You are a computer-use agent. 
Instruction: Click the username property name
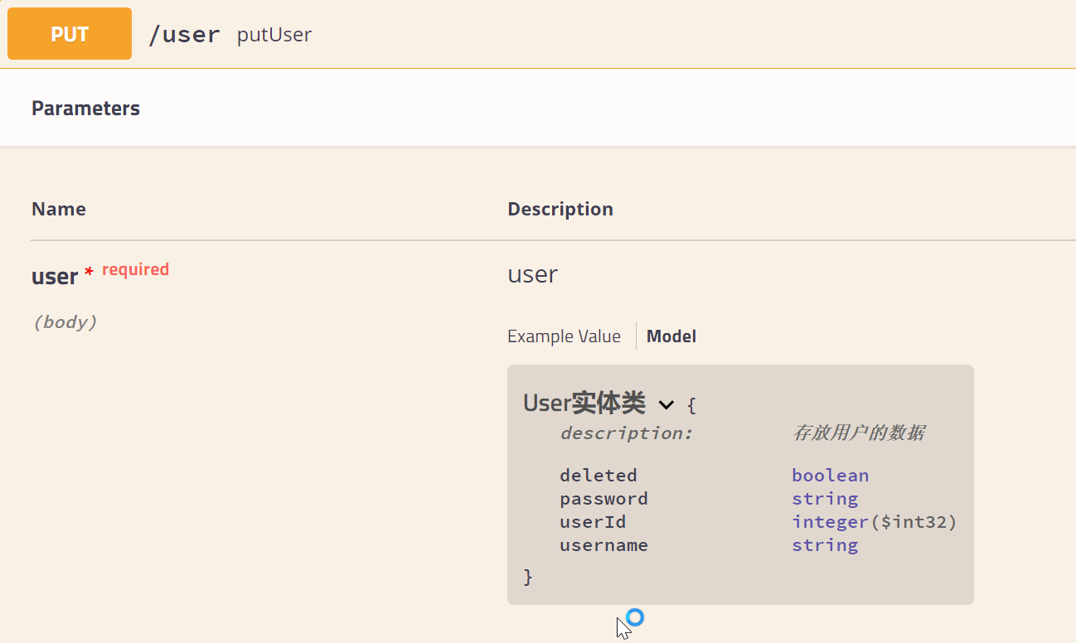(603, 545)
